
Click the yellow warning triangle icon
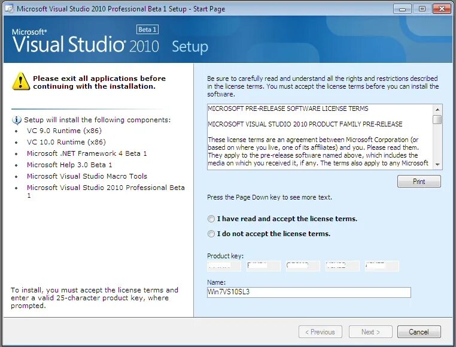(x=21, y=82)
